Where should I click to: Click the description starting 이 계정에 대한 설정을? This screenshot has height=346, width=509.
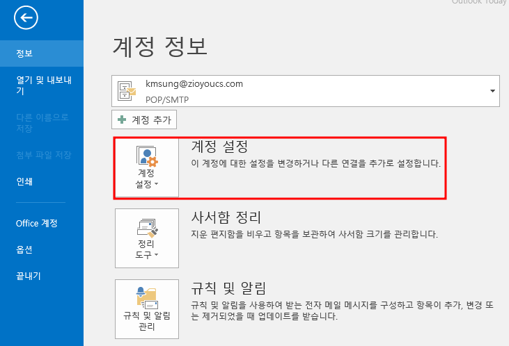tap(316, 163)
